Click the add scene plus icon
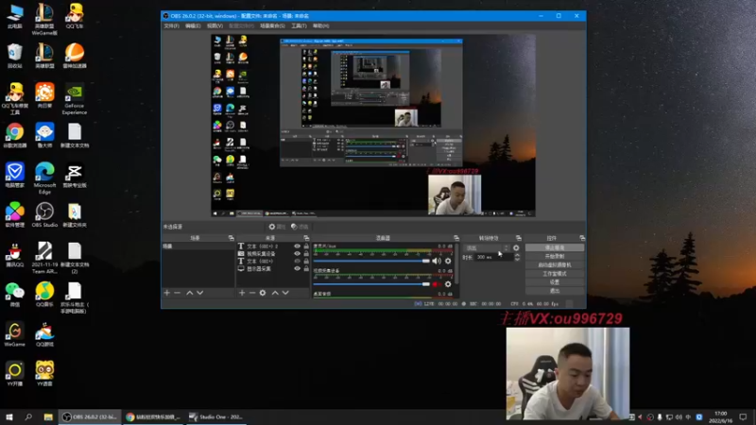Screen dimensions: 756x425 coord(166,294)
